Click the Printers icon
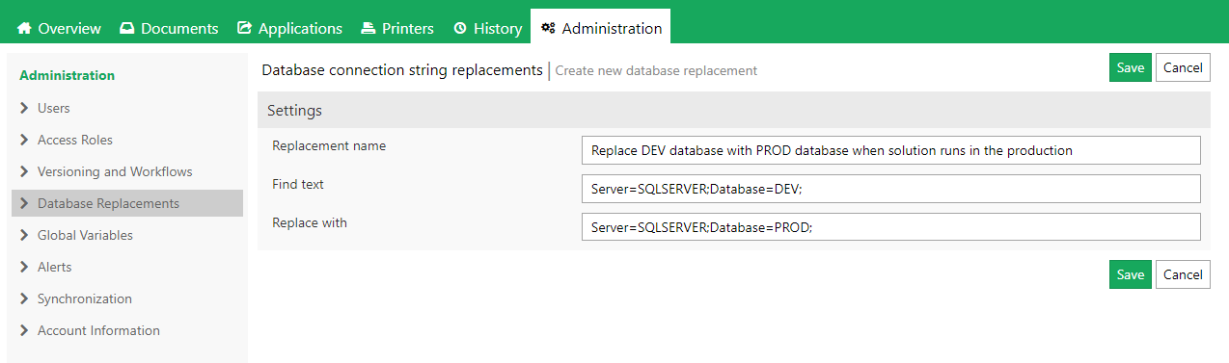 [369, 28]
